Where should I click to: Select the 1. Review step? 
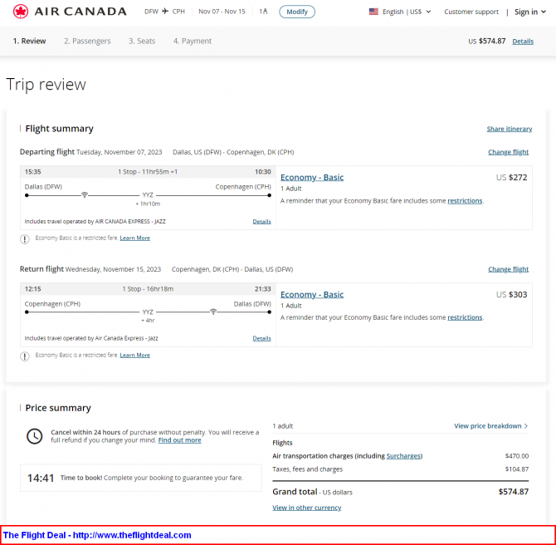[x=29, y=42]
